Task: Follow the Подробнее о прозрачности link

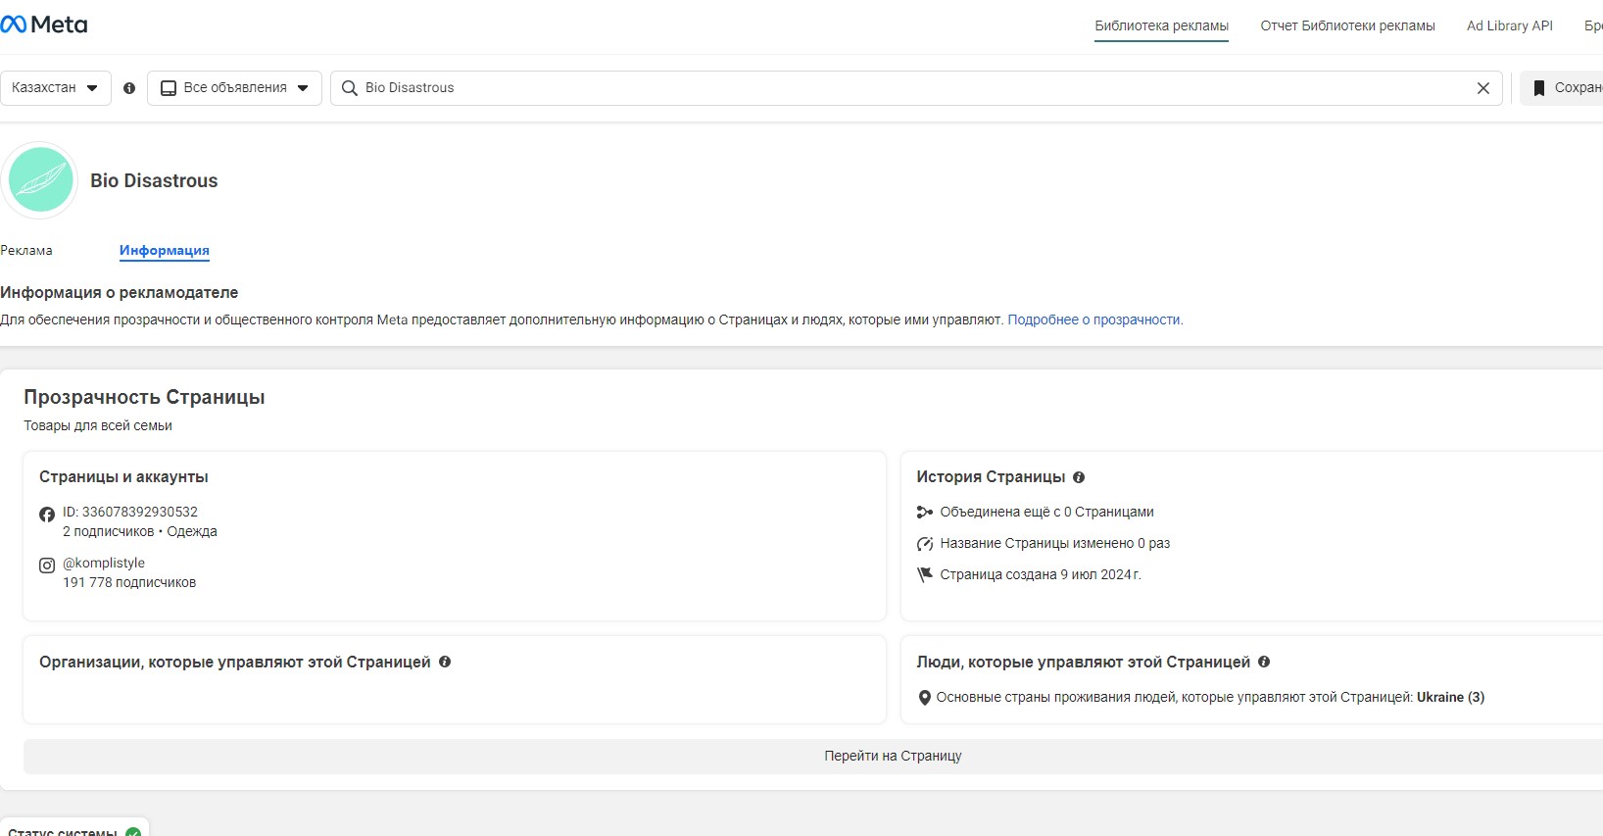Action: click(1094, 320)
